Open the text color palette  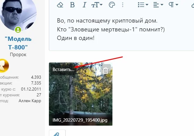(x=112, y=5)
